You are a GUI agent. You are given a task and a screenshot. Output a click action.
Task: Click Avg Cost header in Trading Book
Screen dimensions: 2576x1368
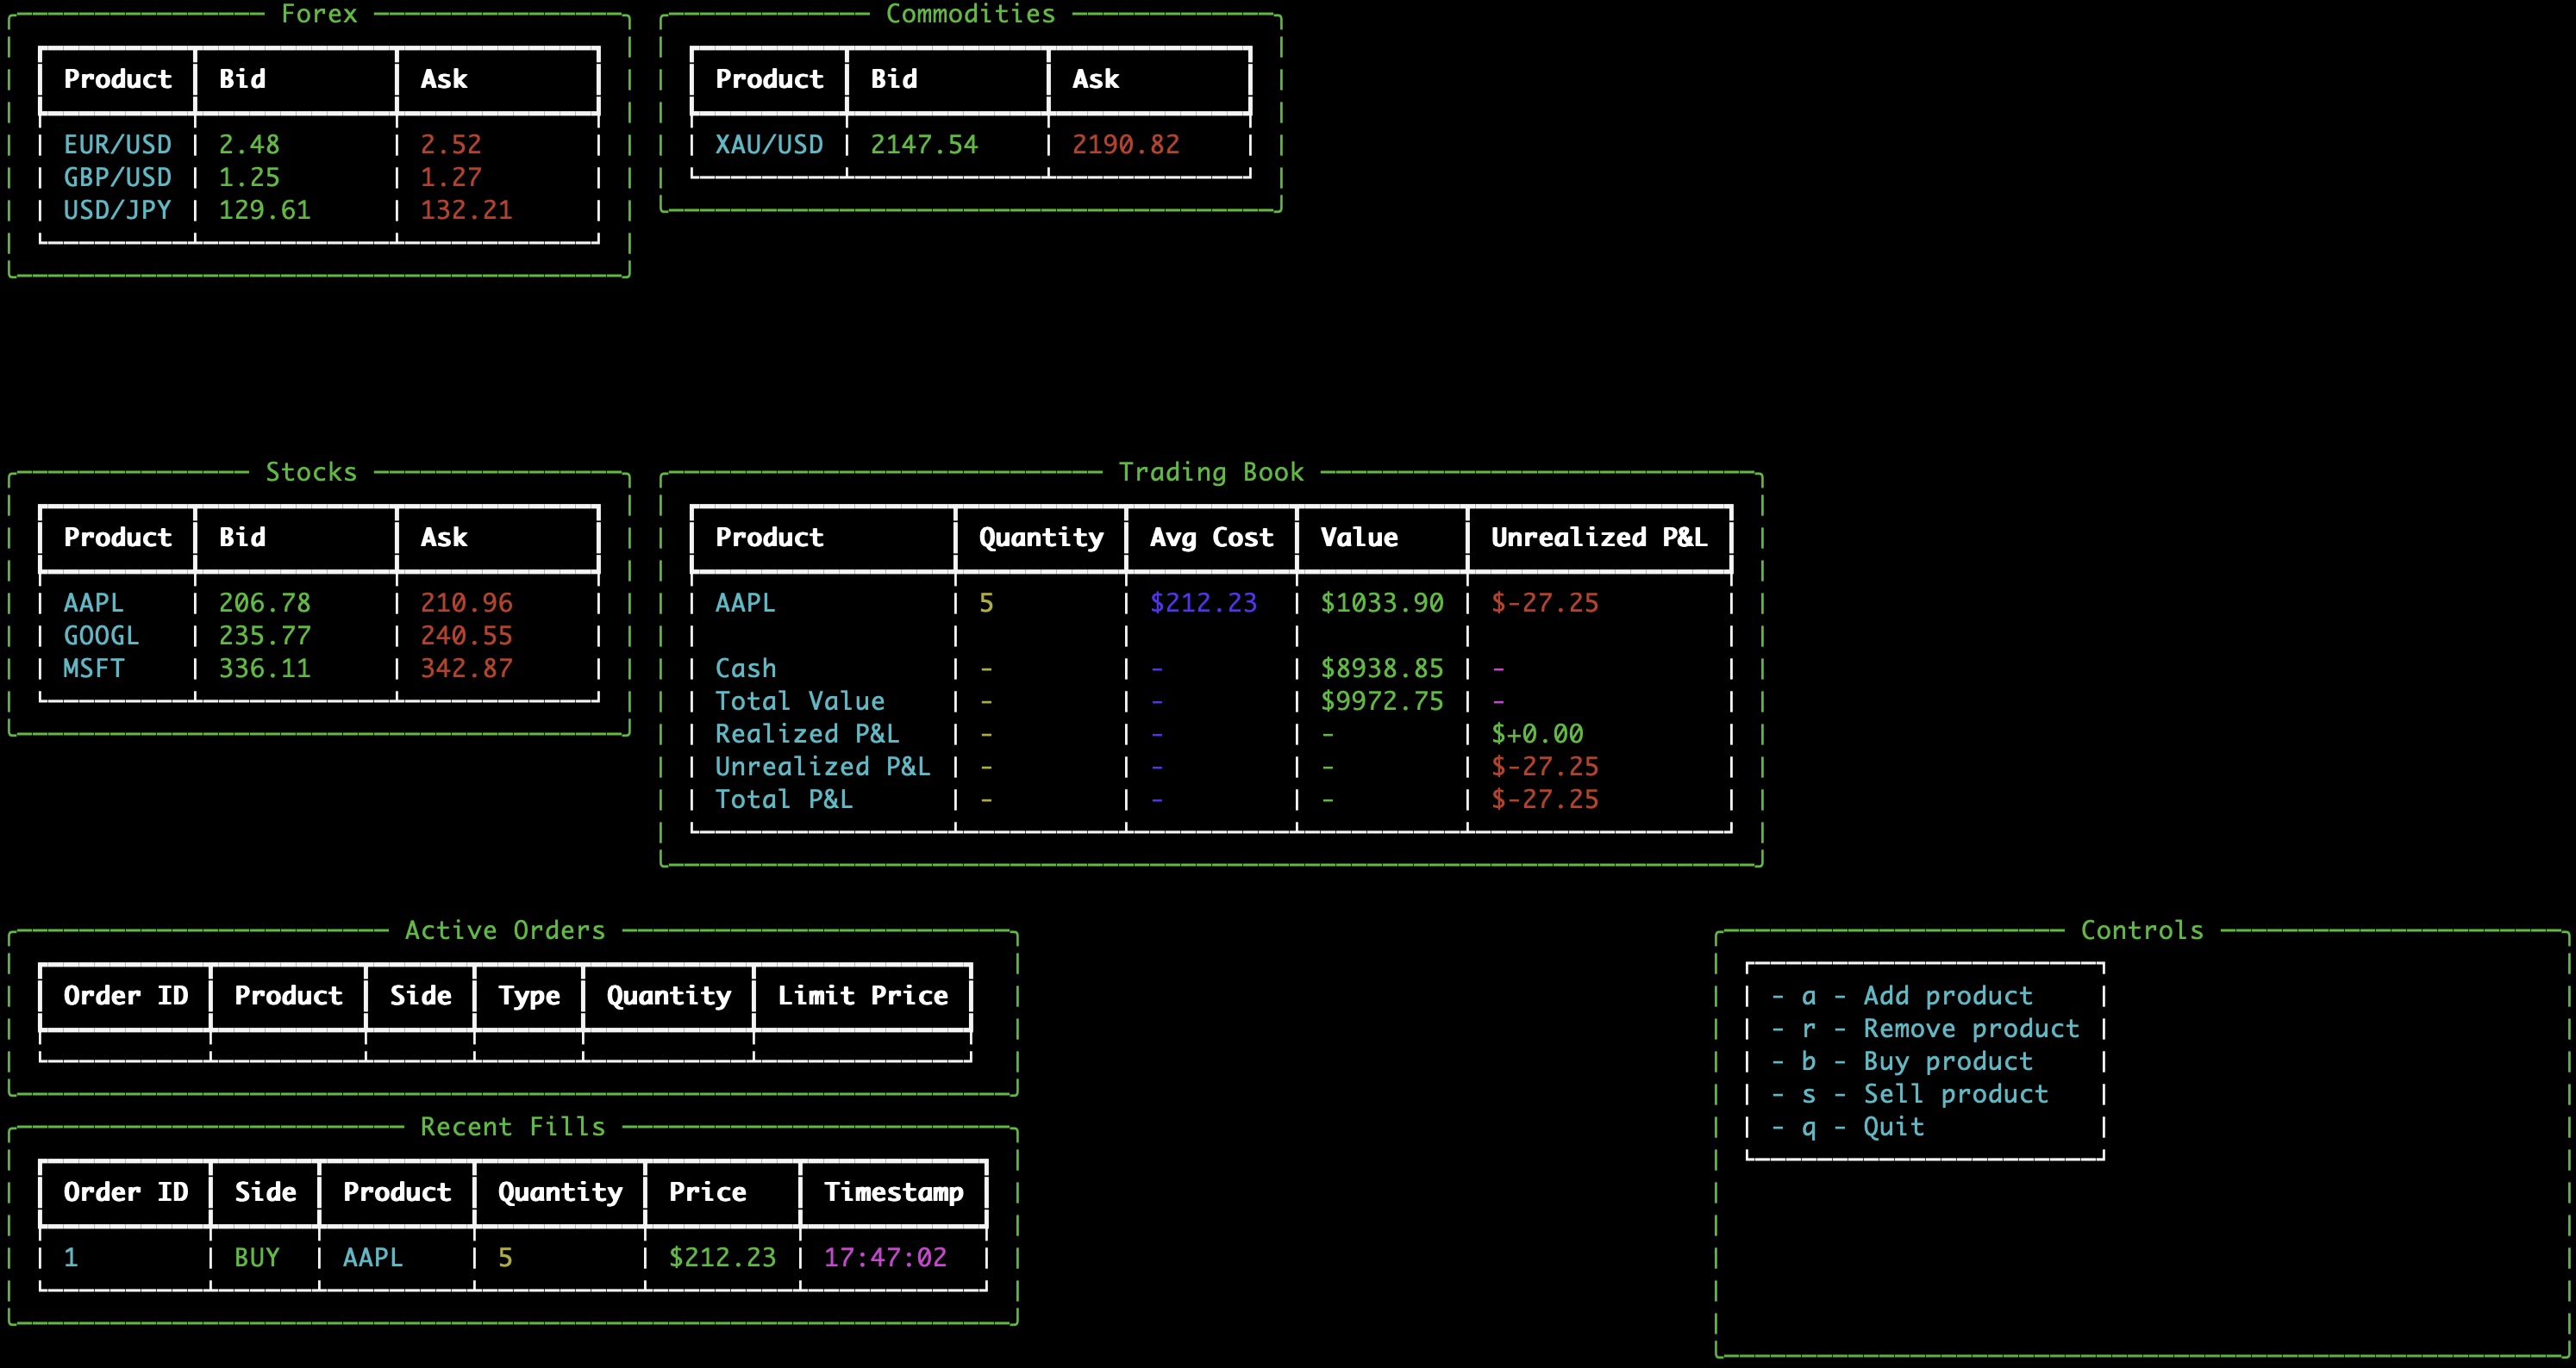point(1211,538)
